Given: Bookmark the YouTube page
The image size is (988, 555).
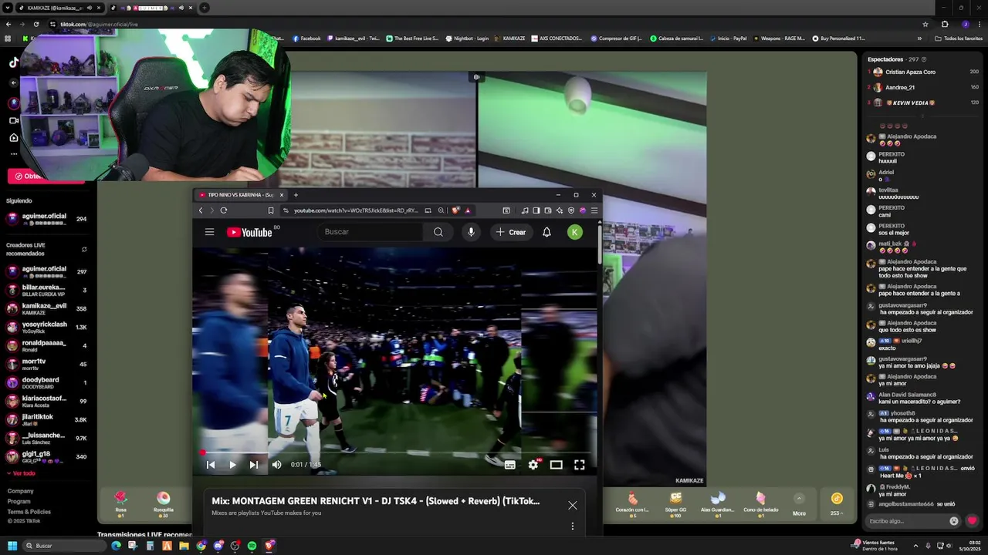Looking at the screenshot, I should pyautogui.click(x=271, y=210).
